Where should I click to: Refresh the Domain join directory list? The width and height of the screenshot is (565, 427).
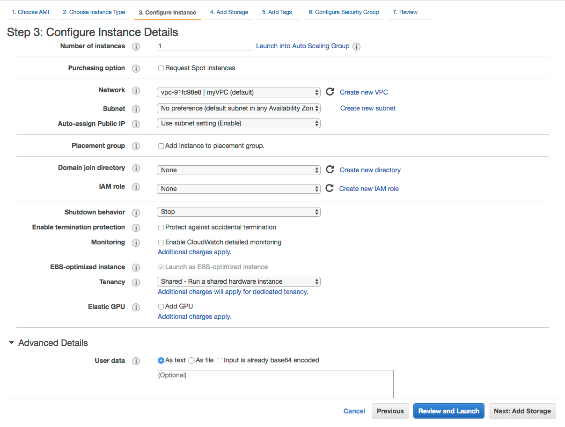coord(330,169)
